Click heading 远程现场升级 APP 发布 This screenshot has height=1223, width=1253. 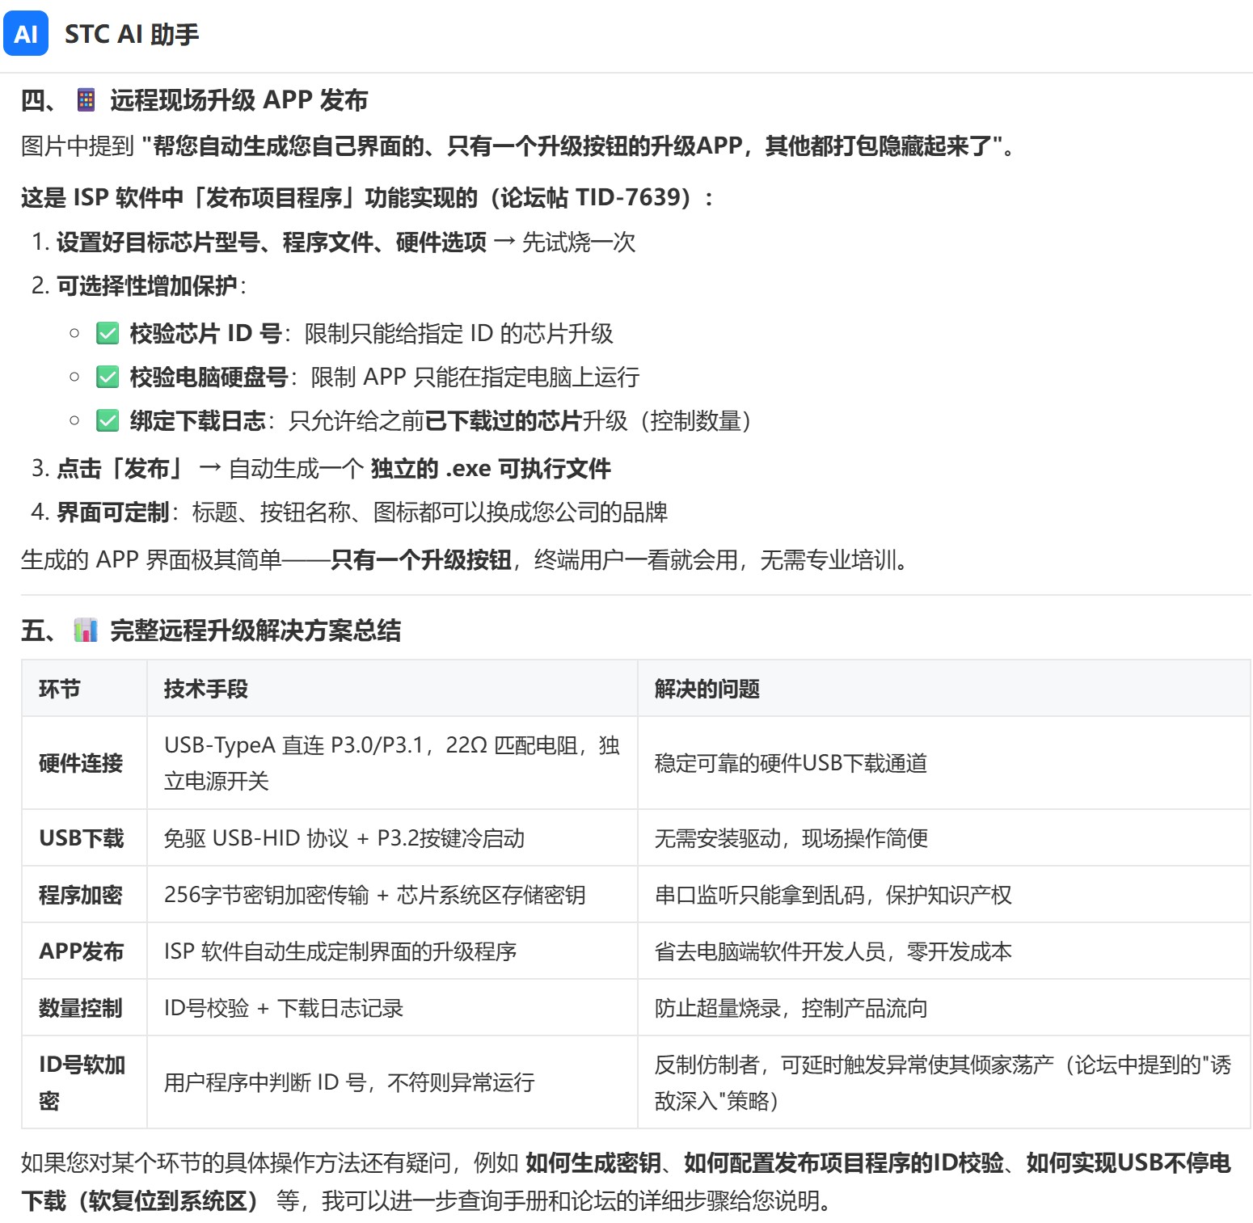tap(239, 100)
